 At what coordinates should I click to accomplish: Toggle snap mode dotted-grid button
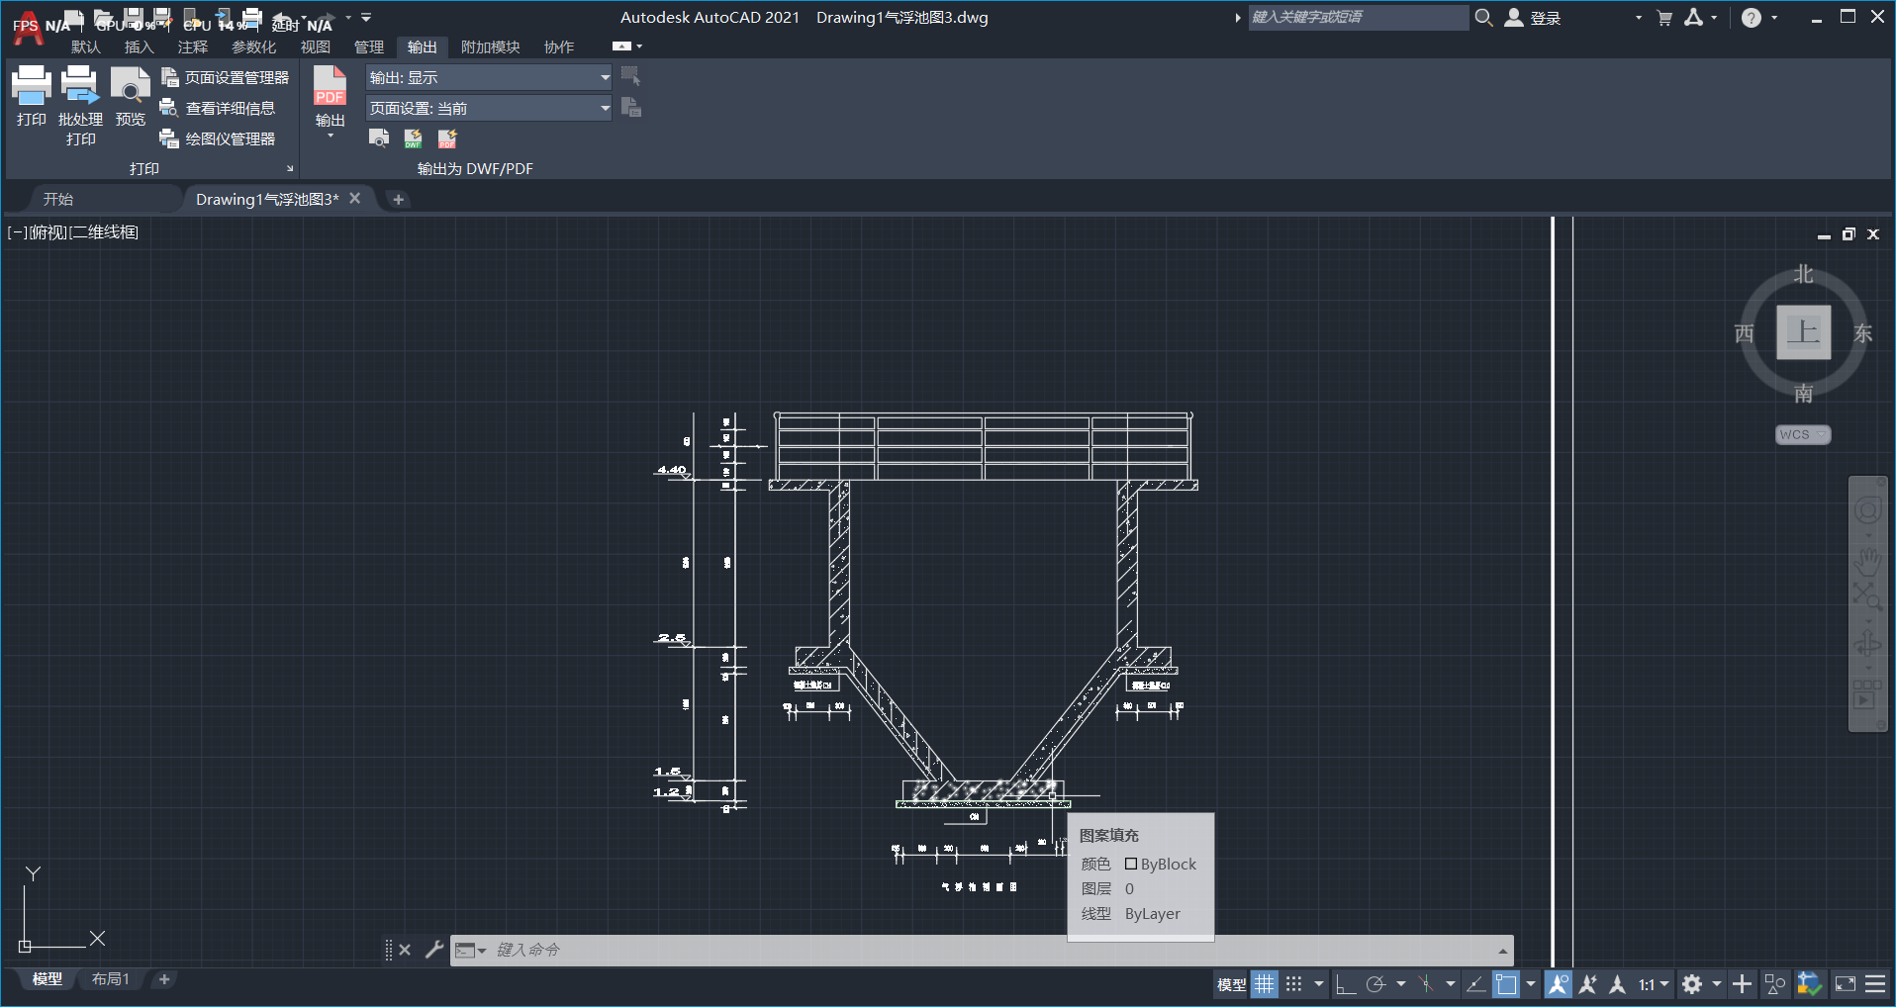[x=1293, y=984]
